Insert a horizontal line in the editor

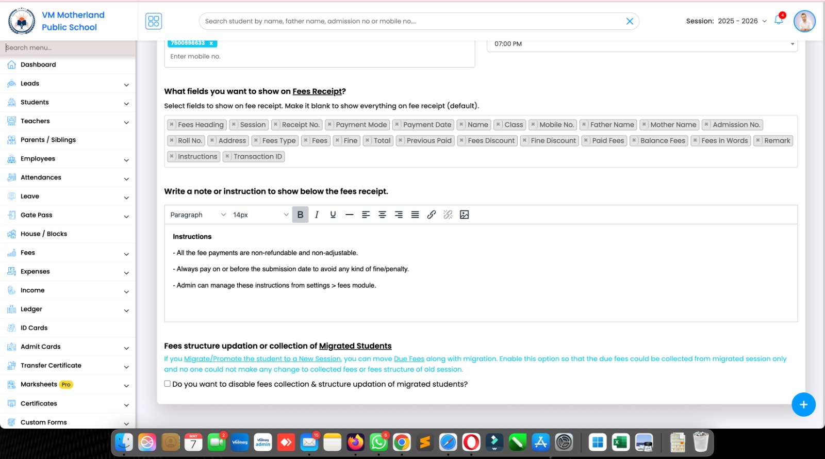pos(350,215)
